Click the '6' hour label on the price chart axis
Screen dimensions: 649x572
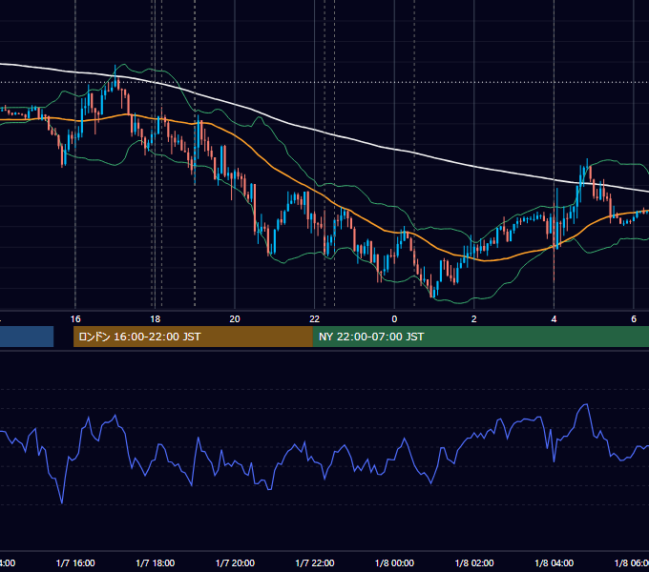pyautogui.click(x=634, y=318)
